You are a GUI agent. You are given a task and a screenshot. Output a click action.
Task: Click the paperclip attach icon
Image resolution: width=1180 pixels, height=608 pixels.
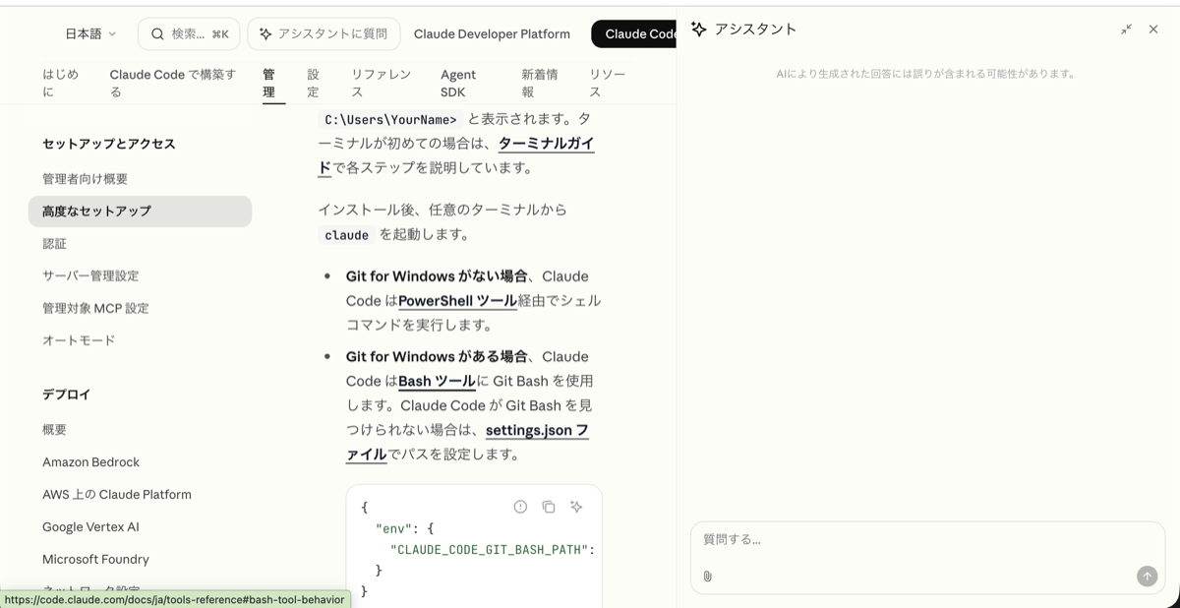click(707, 577)
